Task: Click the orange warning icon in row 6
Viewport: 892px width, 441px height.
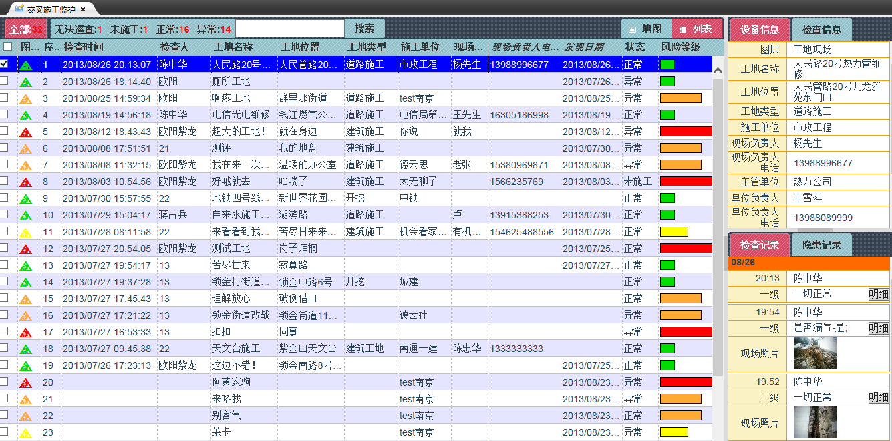Action: pyautogui.click(x=26, y=148)
